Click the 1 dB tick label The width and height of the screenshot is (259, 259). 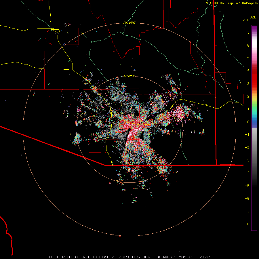click(248, 109)
